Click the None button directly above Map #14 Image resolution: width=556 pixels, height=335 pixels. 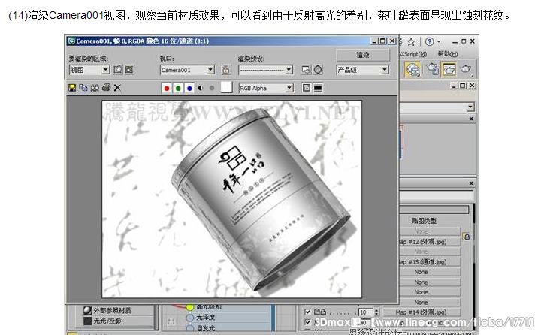430,303
